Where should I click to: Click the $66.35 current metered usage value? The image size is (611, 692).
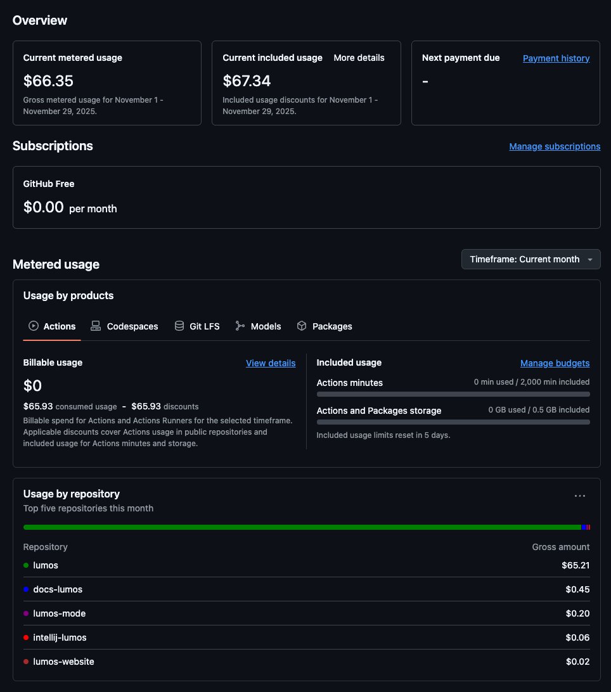(48, 80)
